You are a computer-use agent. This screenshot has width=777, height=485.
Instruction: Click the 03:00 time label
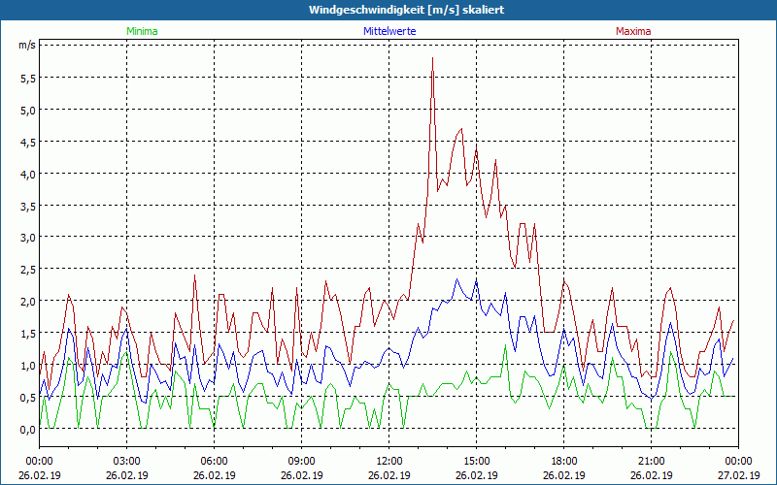(x=127, y=462)
